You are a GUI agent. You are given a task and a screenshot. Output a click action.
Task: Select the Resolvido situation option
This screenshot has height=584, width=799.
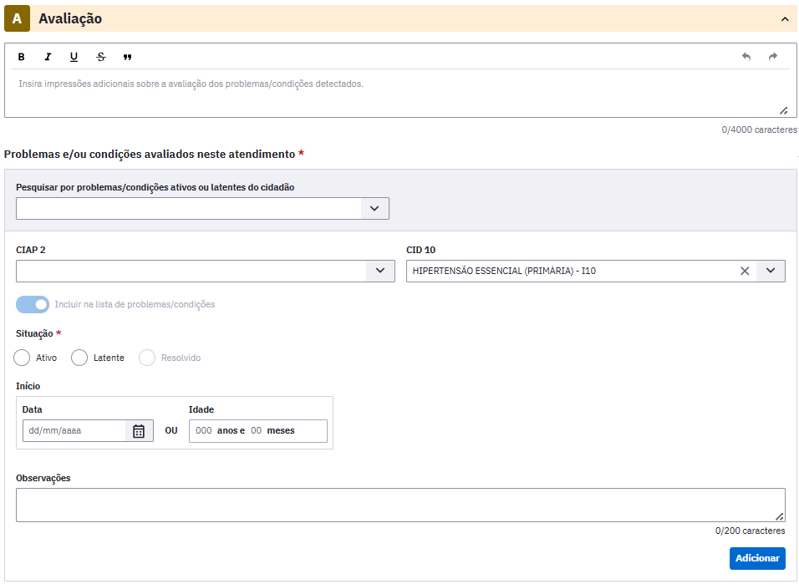[147, 358]
